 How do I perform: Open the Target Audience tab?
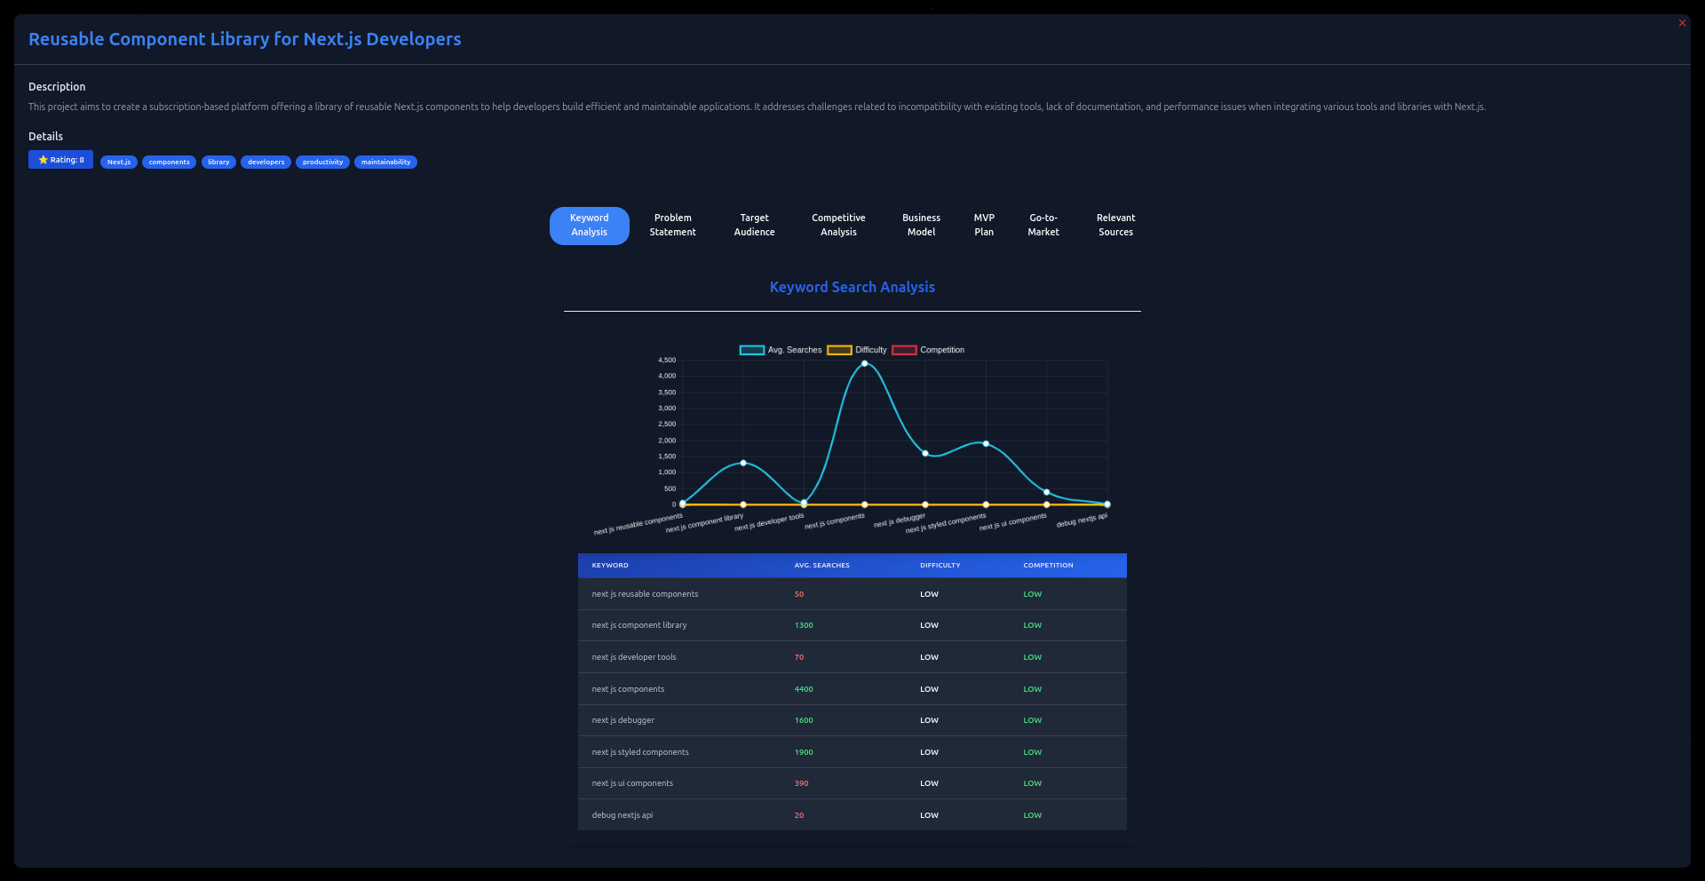click(x=754, y=226)
